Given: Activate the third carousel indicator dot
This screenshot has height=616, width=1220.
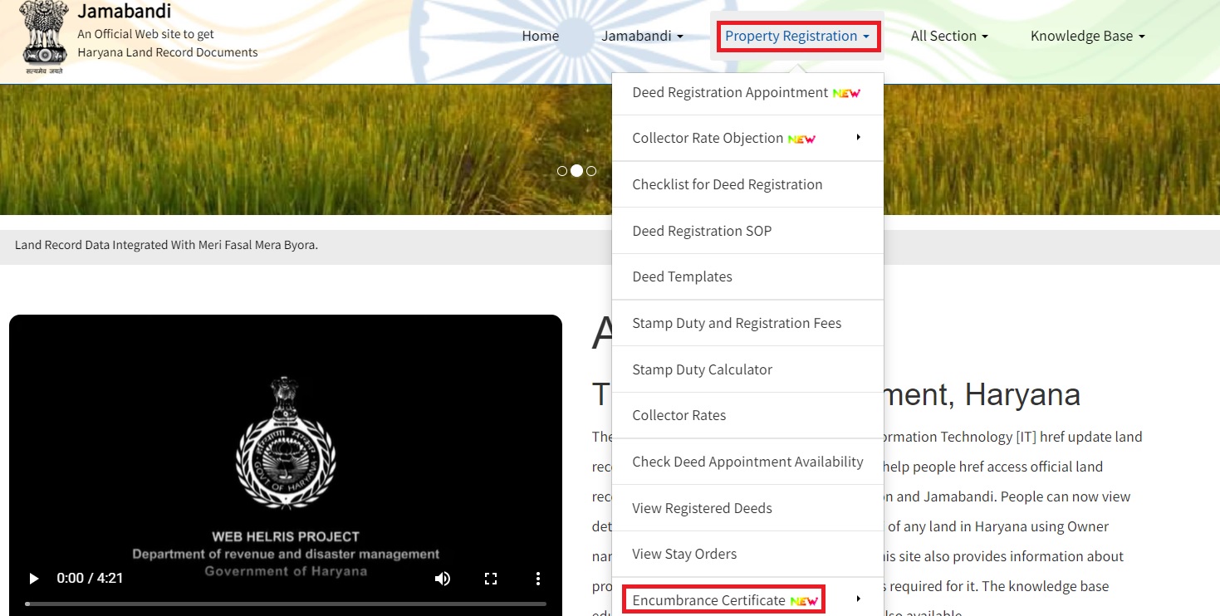Looking at the screenshot, I should [590, 170].
